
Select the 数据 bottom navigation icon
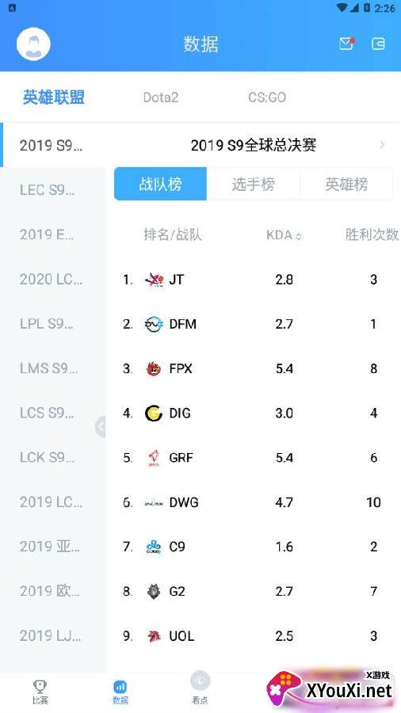click(120, 692)
